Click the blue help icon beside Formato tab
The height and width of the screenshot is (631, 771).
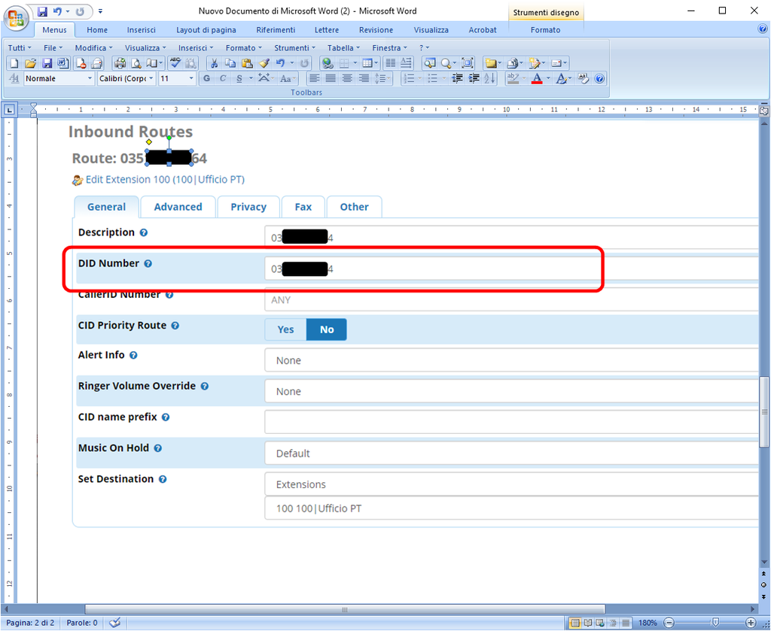point(763,29)
